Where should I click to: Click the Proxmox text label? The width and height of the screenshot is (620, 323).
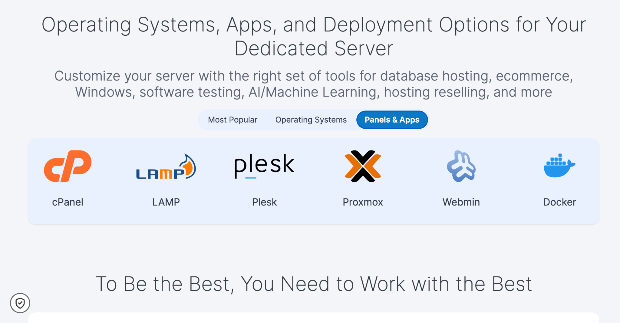point(363,202)
